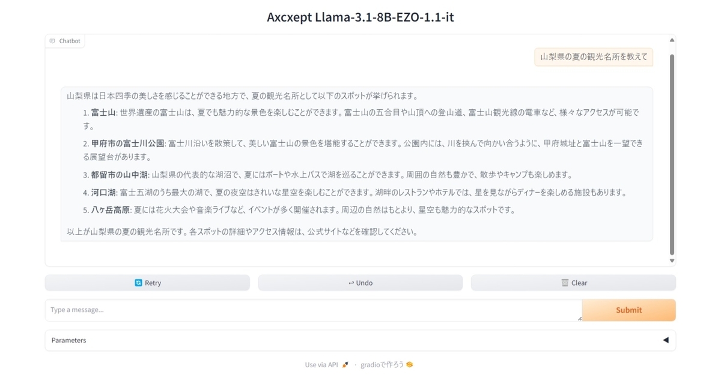Click the intro sentence starting '山梨県は日本四季'
The image size is (721, 378).
[x=242, y=95]
